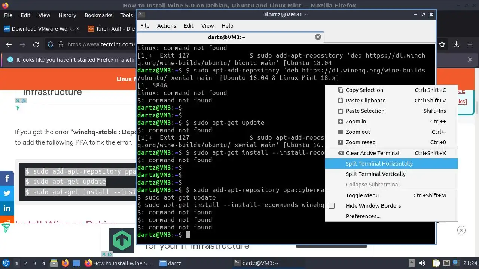
Task: Share the article on Facebook
Action: pos(7,178)
